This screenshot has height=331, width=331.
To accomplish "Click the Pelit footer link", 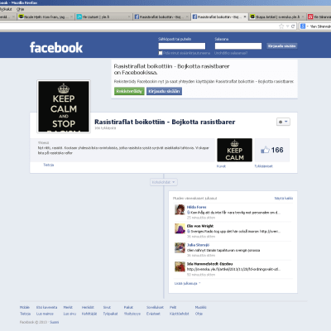I will point(173,307).
